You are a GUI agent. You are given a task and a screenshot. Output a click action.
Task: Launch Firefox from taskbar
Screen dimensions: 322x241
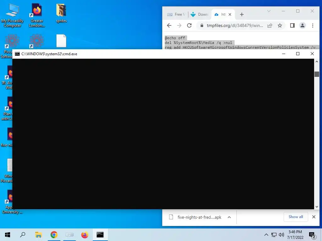click(85, 235)
